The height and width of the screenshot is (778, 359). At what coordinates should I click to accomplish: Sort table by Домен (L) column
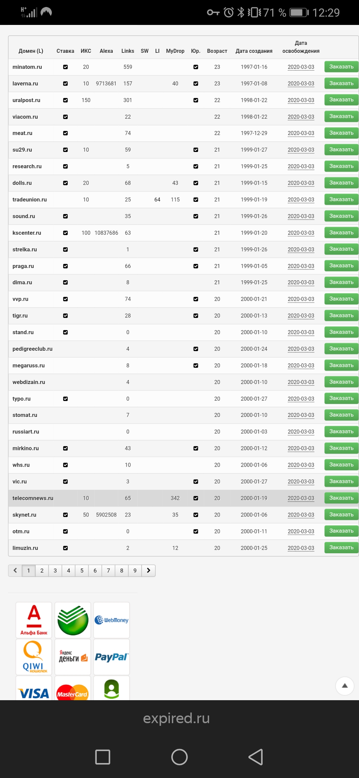pyautogui.click(x=31, y=51)
